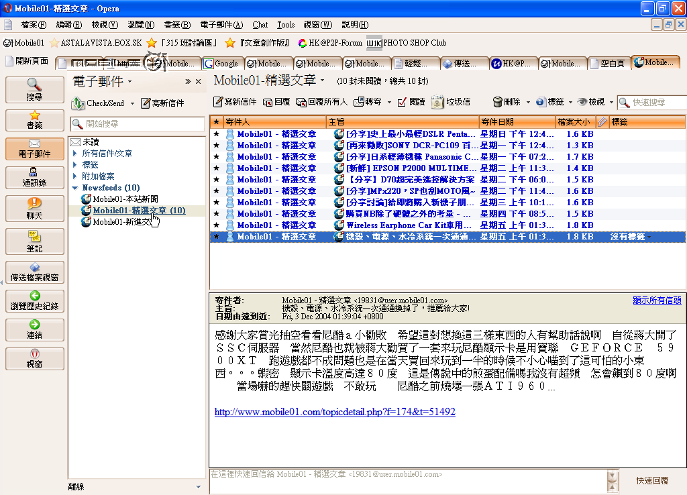Click the 檢視 view button
Image resolution: width=687 pixels, height=495 pixels.
[591, 102]
